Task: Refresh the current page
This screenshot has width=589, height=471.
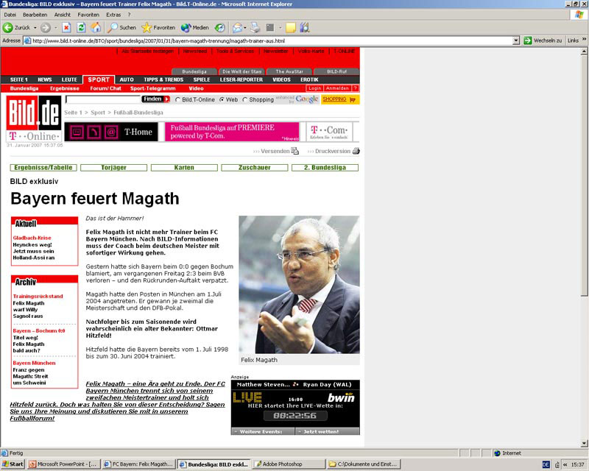Action: (81, 27)
